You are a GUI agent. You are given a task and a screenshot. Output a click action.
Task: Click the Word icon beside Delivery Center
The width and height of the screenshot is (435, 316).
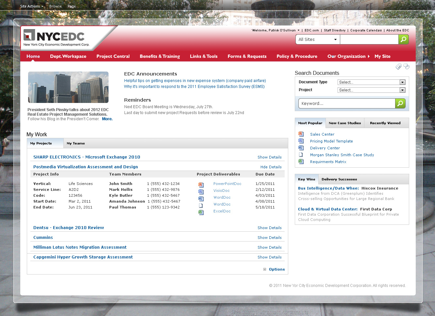pyautogui.click(x=301, y=148)
